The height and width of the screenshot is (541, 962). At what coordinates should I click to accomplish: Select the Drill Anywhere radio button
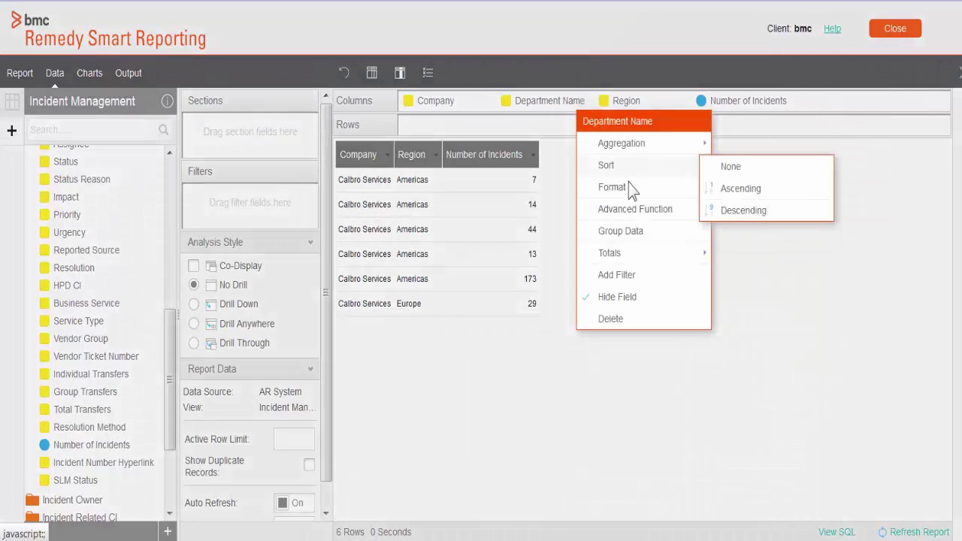coord(194,324)
